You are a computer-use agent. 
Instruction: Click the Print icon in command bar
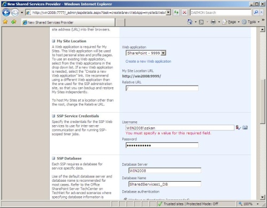213,22
